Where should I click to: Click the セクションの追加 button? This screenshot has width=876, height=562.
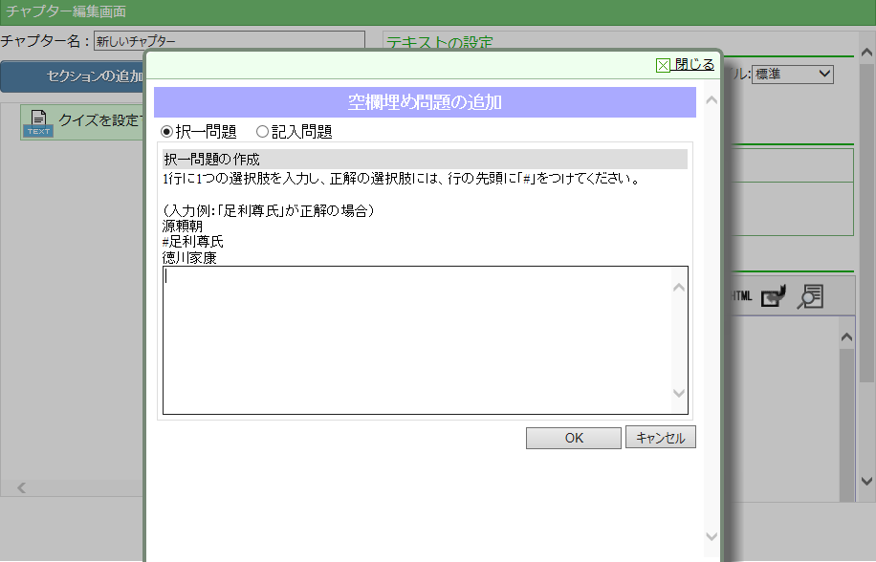(73, 76)
